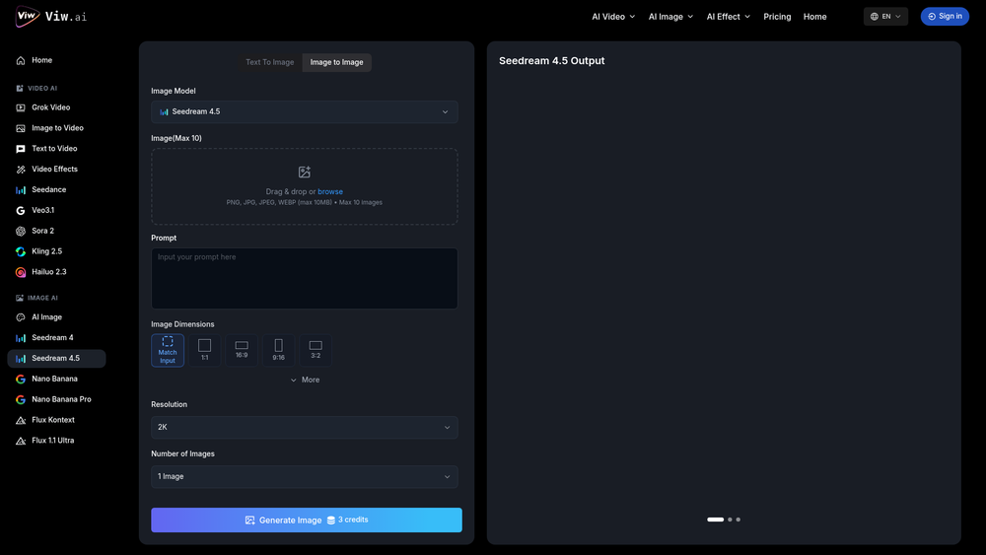Open AI Image top menu

pos(670,17)
